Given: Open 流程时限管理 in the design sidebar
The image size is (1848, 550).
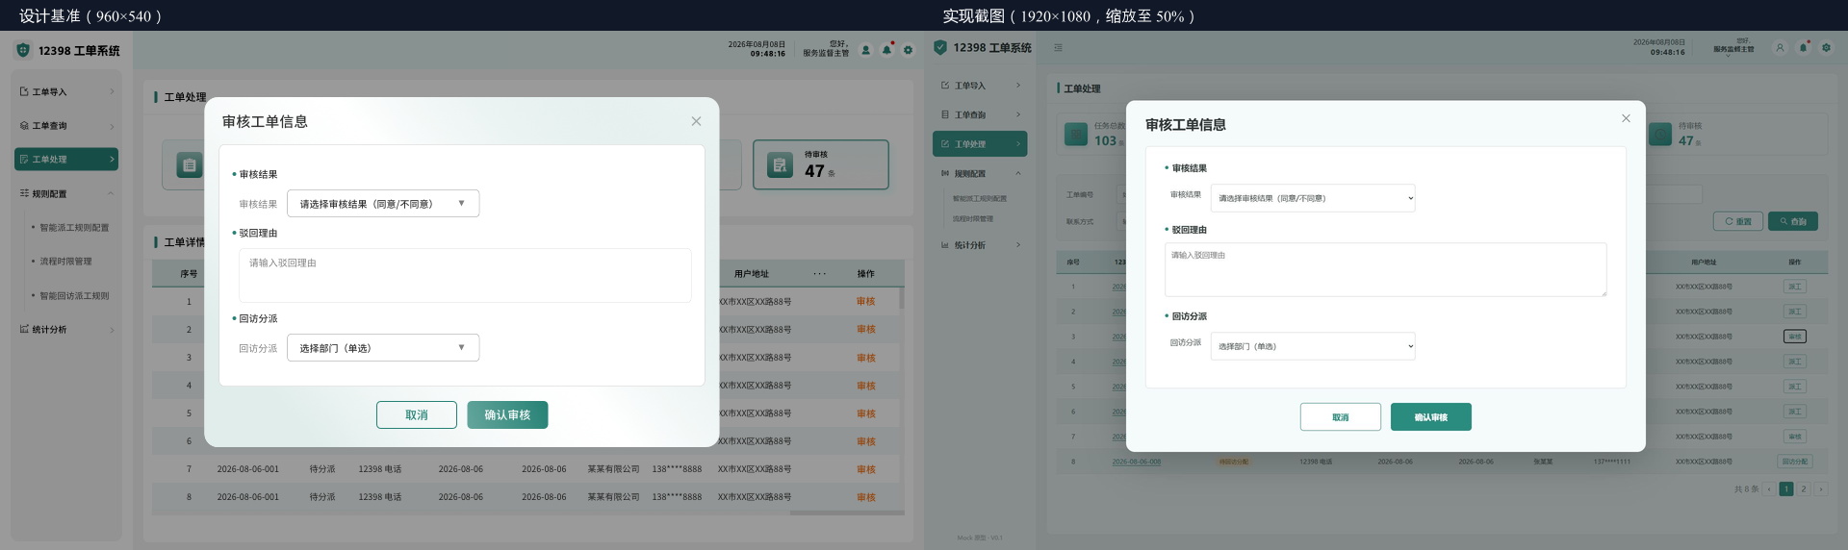Looking at the screenshot, I should point(65,262).
